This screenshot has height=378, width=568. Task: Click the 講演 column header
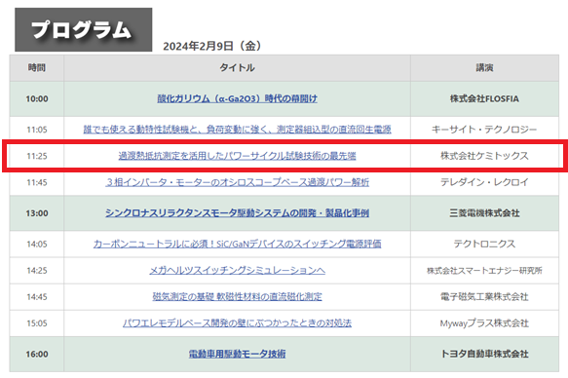pos(484,67)
